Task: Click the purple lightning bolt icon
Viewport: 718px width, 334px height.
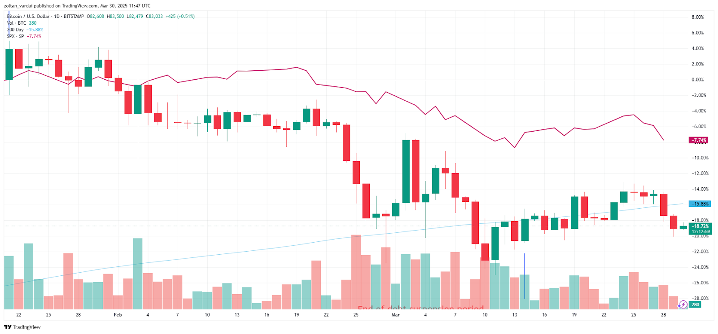Action: 683,305
